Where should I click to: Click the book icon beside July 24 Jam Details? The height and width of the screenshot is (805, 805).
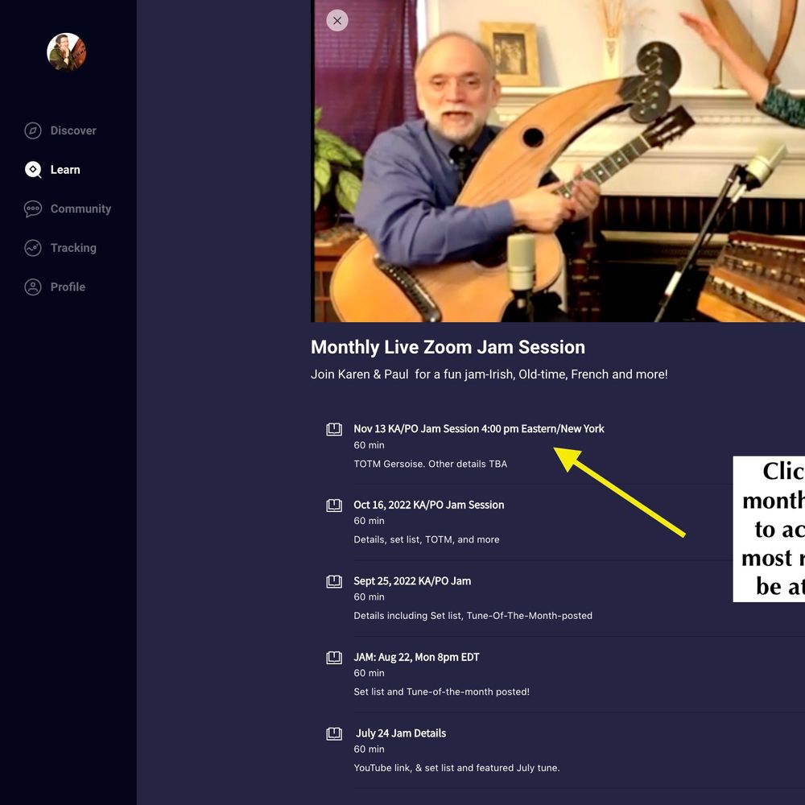[334, 733]
